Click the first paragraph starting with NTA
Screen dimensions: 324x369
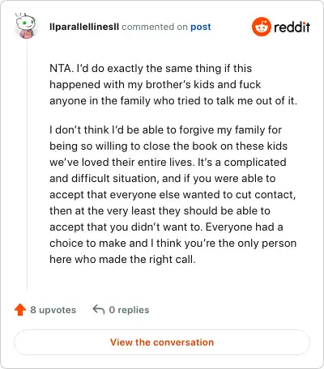click(173, 84)
